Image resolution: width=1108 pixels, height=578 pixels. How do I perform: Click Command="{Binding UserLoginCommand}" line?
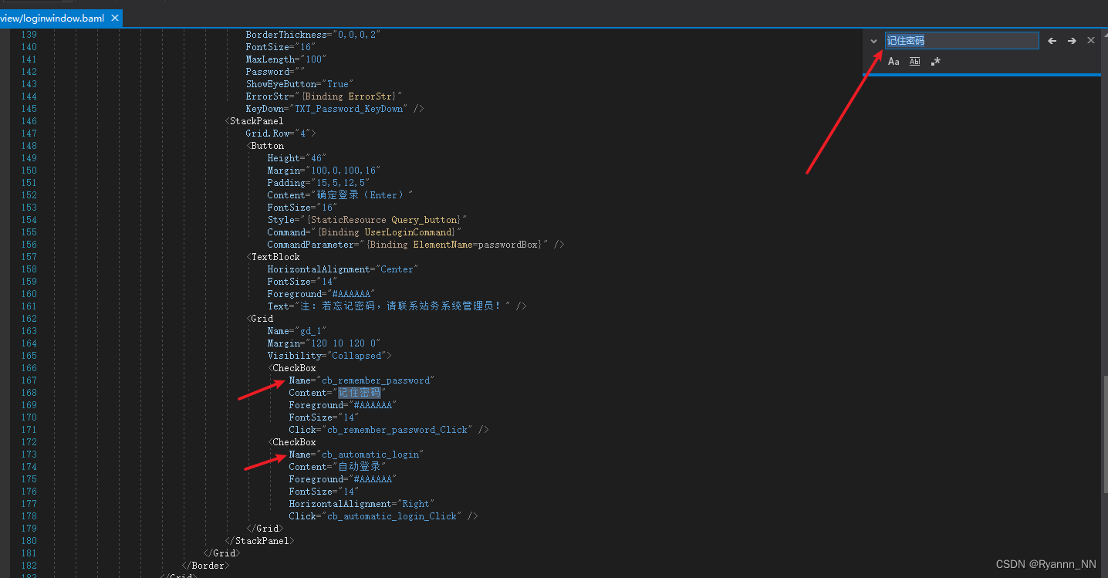[364, 232]
